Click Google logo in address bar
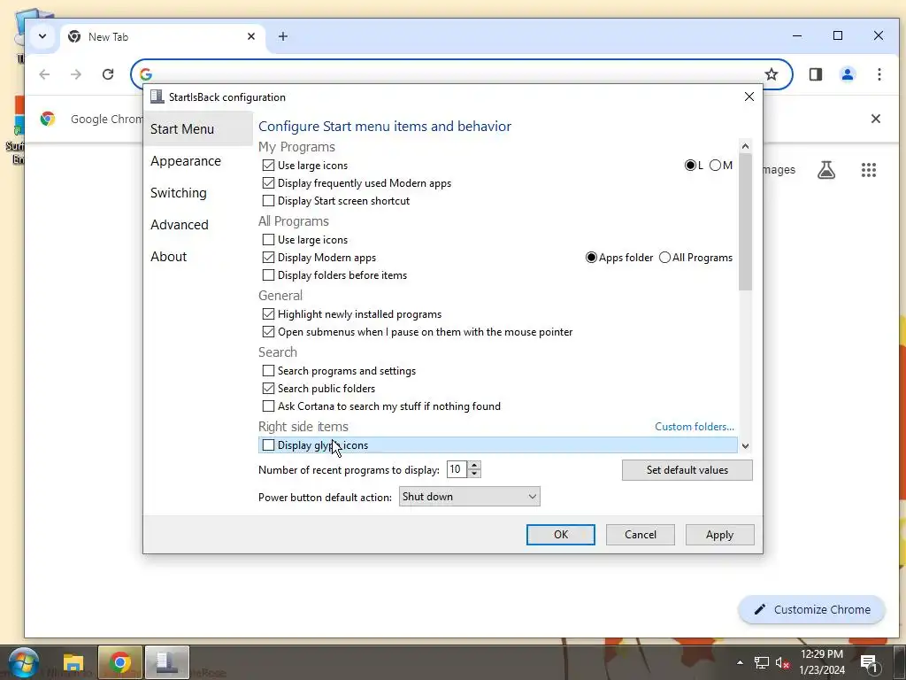The height and width of the screenshot is (680, 906). tap(146, 74)
